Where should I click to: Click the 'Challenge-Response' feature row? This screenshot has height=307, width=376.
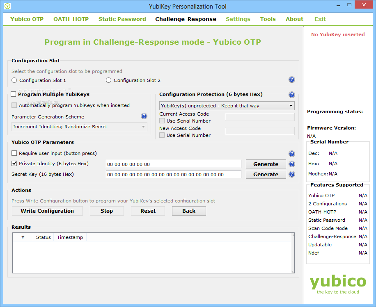(338, 237)
